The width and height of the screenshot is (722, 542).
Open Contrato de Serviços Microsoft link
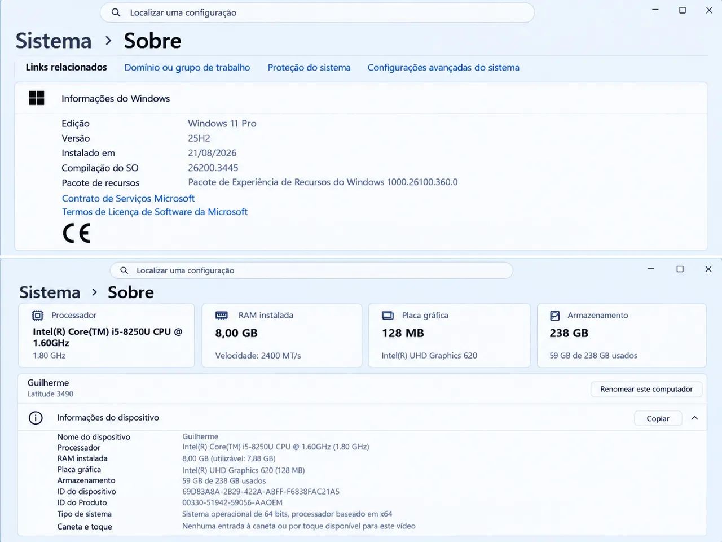click(x=128, y=198)
